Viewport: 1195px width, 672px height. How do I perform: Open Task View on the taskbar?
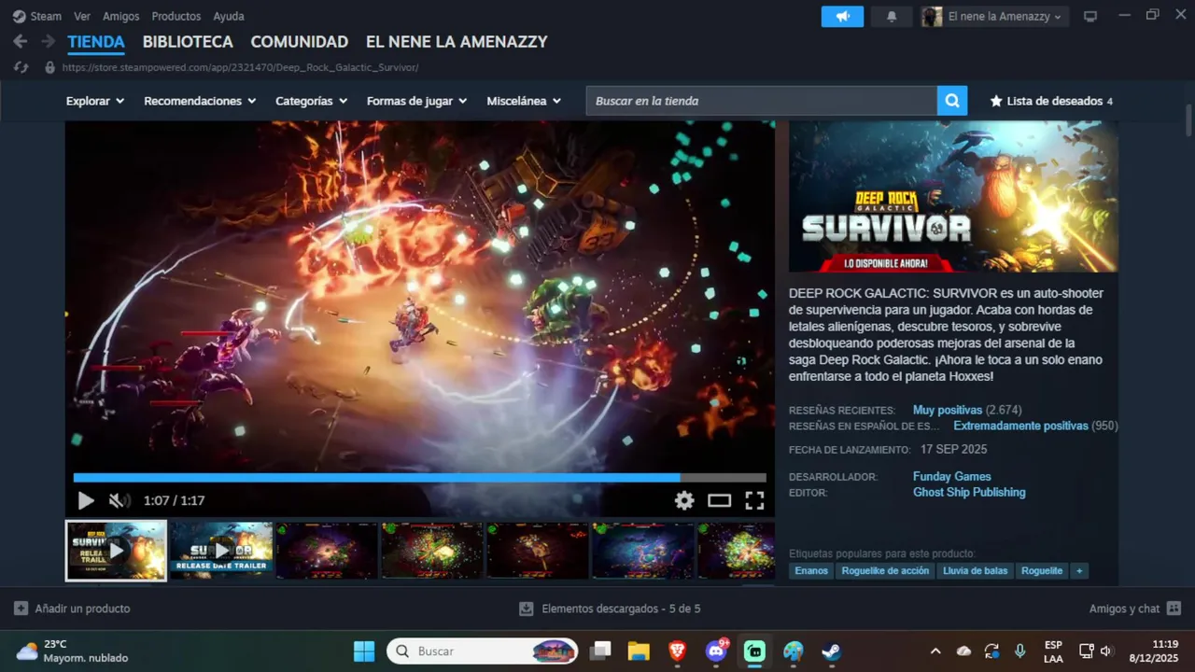[600, 651]
